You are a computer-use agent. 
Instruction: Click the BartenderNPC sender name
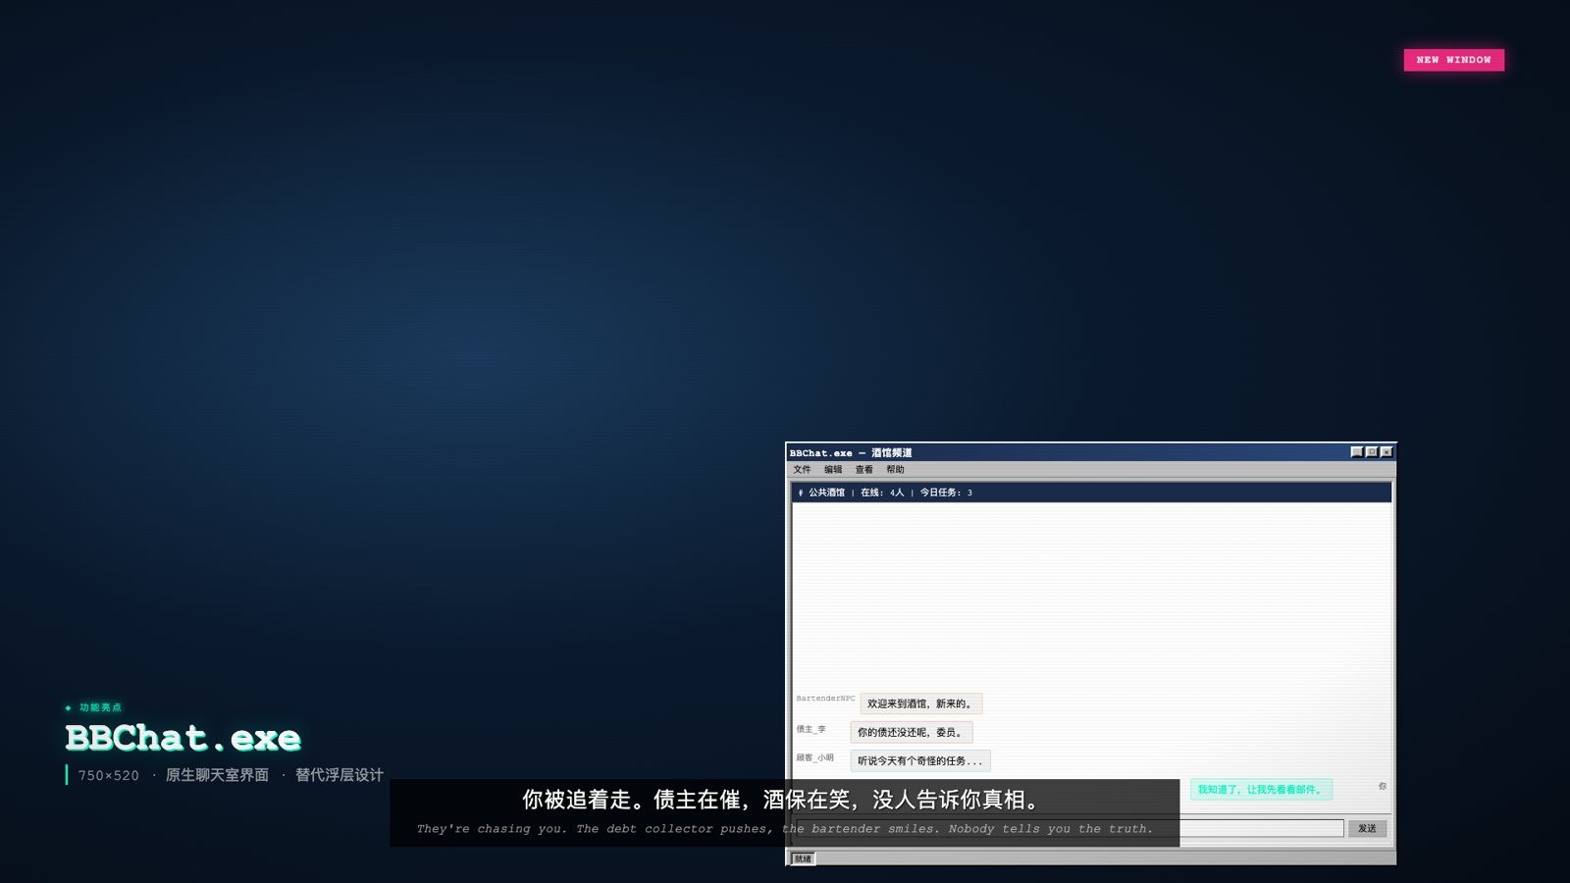(x=825, y=699)
